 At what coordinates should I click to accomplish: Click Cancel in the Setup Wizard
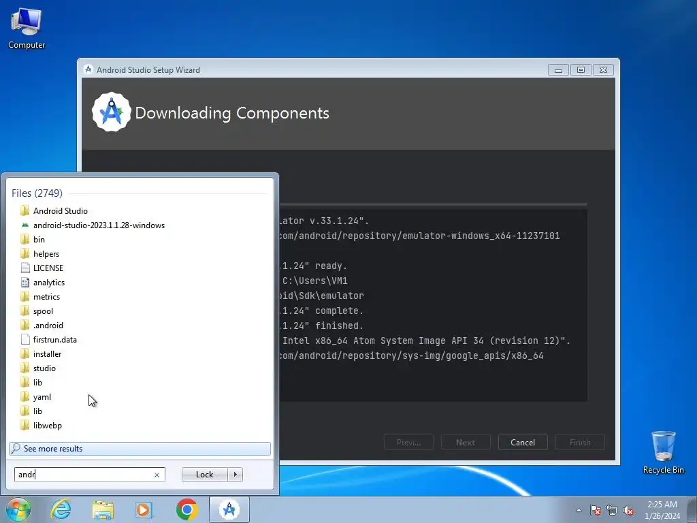coord(523,442)
